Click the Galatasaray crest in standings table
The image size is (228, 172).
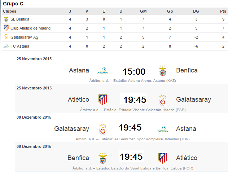pos(6,37)
